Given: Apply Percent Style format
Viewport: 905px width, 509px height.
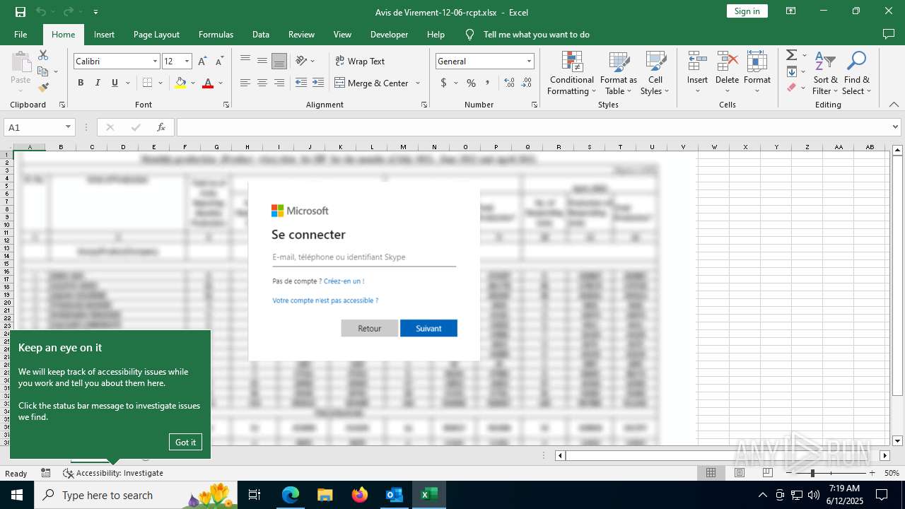Looking at the screenshot, I should (x=471, y=83).
